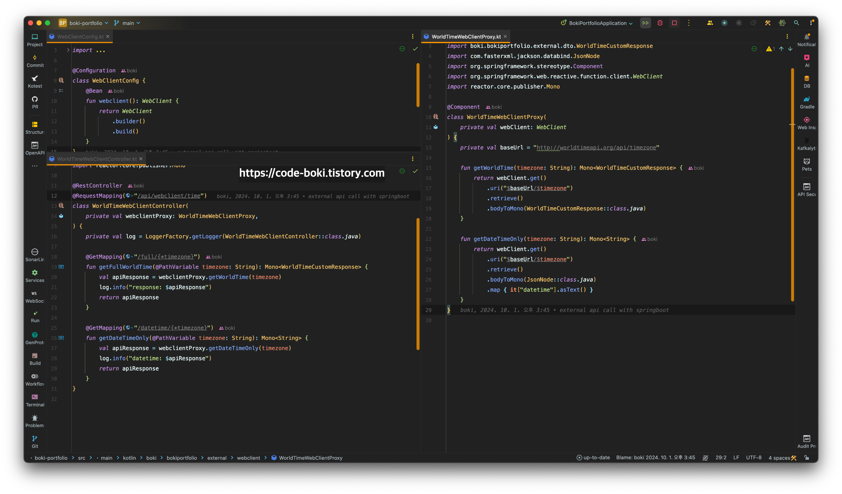Expand the folded import block on line 3

point(68,50)
